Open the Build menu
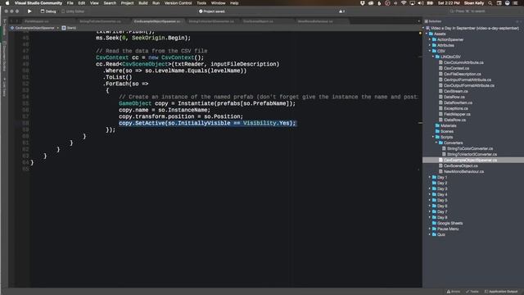This screenshot has height=295, width=524. (x=143, y=3)
